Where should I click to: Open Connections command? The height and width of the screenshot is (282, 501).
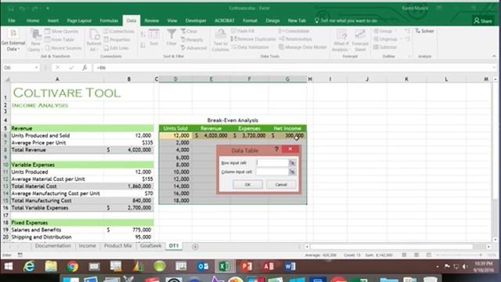[119, 31]
